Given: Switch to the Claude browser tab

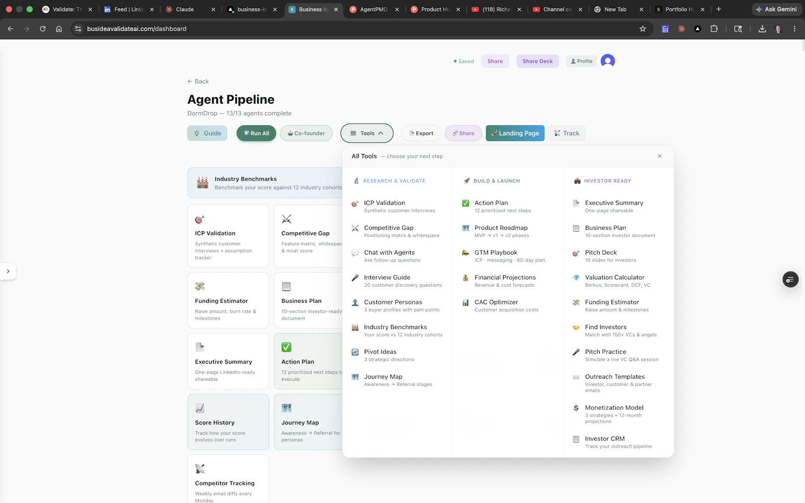Looking at the screenshot, I should (x=190, y=9).
